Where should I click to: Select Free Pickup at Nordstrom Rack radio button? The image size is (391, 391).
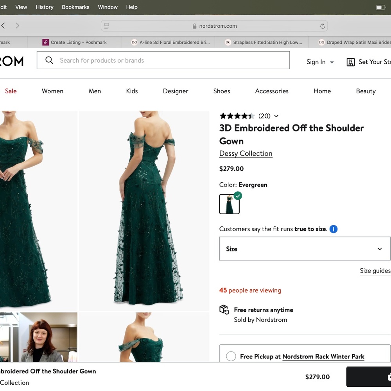pos(231,356)
